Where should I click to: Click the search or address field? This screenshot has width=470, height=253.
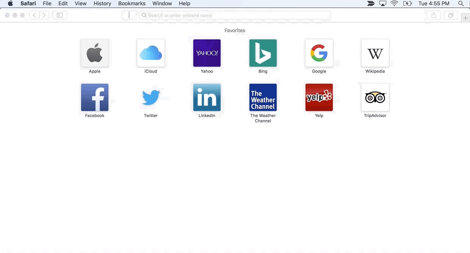235,15
